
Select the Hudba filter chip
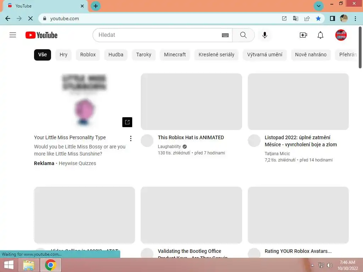point(116,55)
